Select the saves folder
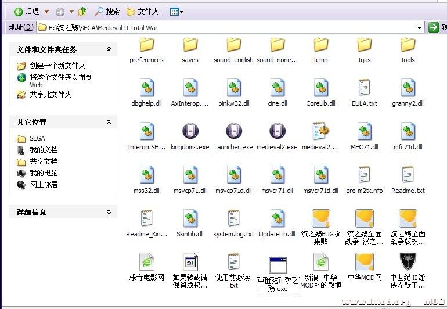447x309 pixels. point(190,51)
